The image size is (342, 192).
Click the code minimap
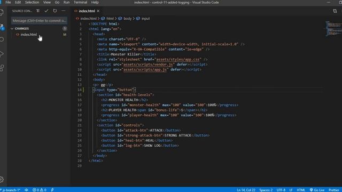tap(333, 28)
